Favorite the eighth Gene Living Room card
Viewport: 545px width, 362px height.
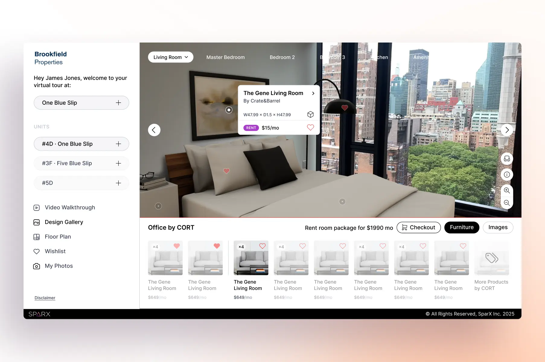[x=463, y=246]
